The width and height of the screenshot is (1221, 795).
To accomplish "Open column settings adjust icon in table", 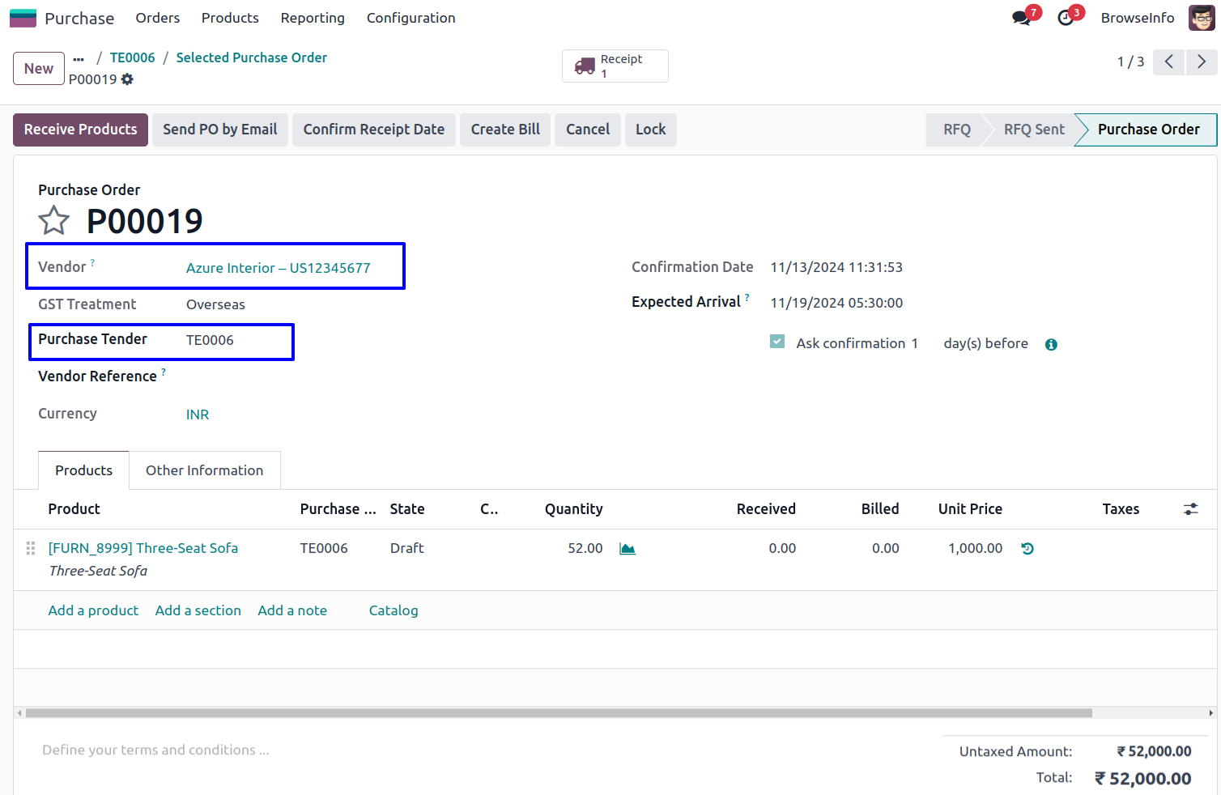I will (x=1190, y=509).
